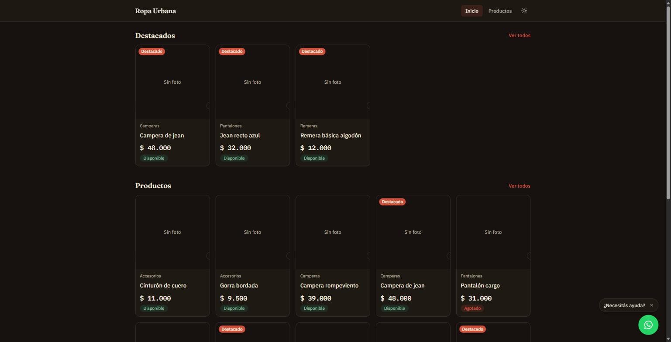The width and height of the screenshot is (671, 342).
Task: Click the Disponible badge under Campera rompeviento
Action: pyautogui.click(x=314, y=308)
